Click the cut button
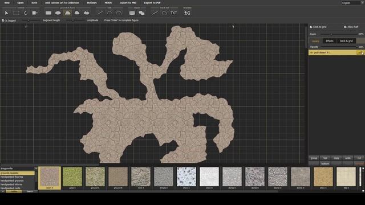Viewport: 365px width, 205px height. pyautogui.click(x=359, y=158)
